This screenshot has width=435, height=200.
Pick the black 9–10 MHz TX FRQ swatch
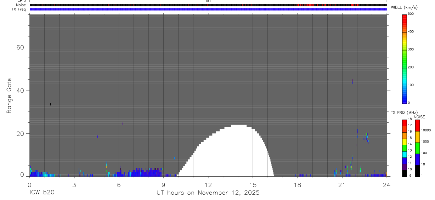click(405, 173)
